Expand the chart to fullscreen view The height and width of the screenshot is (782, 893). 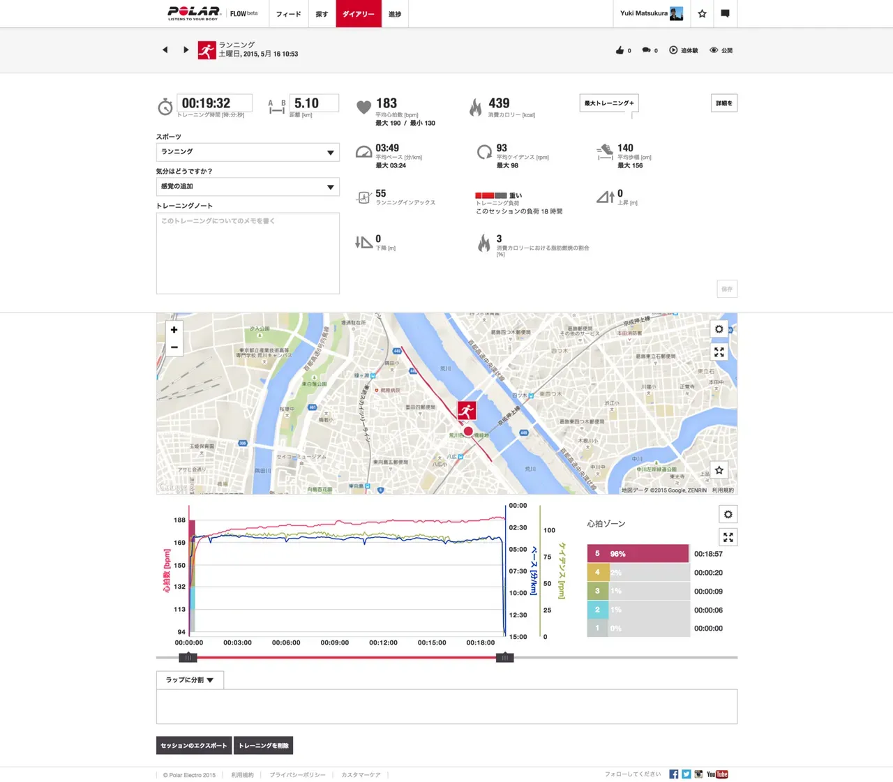pyautogui.click(x=728, y=537)
